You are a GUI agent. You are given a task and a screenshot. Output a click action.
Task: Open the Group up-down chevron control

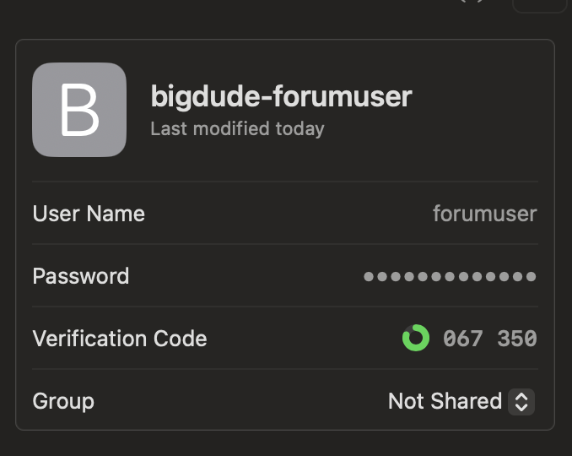click(521, 402)
